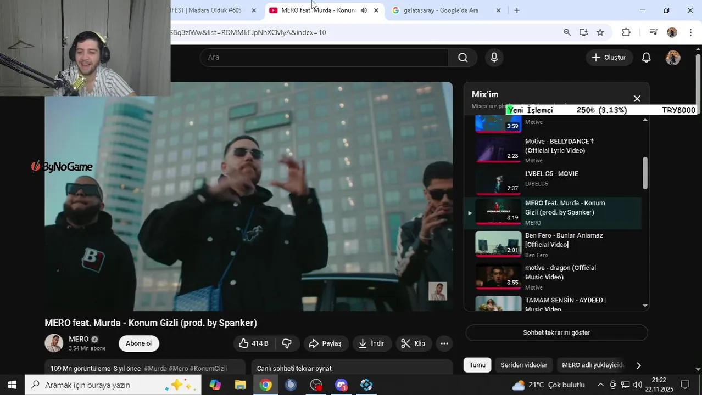702x395 pixels.
Task: Open Chrome extensions puzzle icon
Action: pyautogui.click(x=626, y=32)
